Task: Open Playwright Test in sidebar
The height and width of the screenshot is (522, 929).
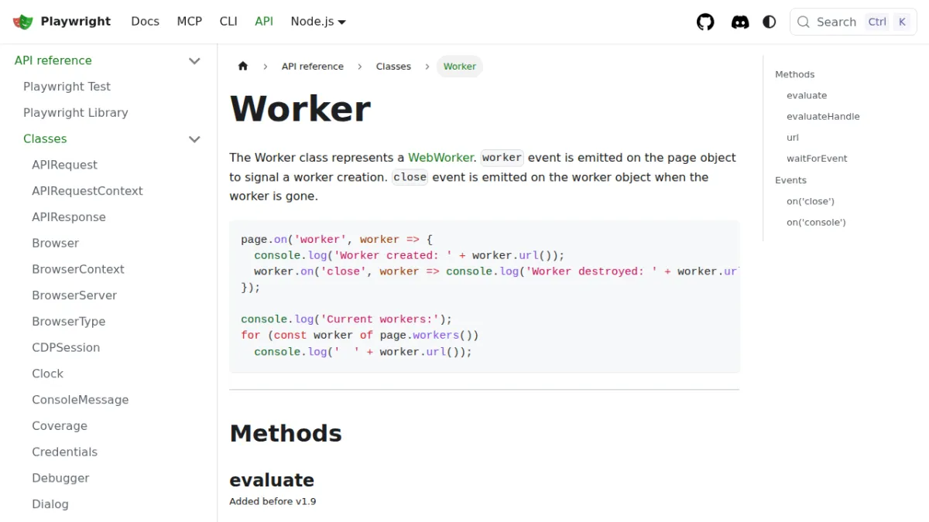Action: tap(67, 87)
